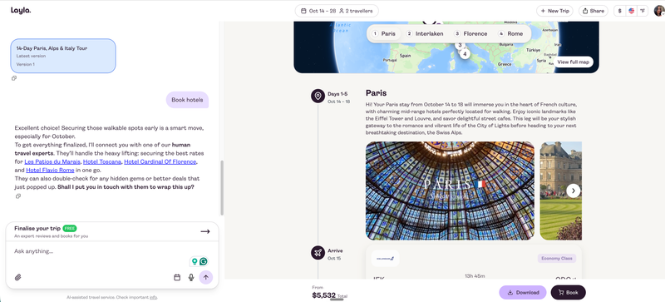Click the FREE badge beside Finalise your trip

click(x=70, y=229)
